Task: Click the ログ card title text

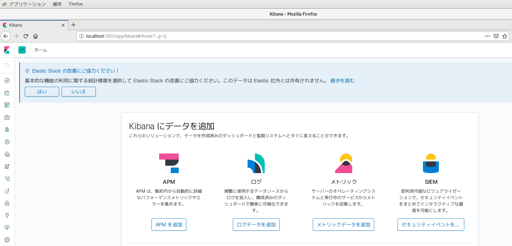Action: point(256,182)
